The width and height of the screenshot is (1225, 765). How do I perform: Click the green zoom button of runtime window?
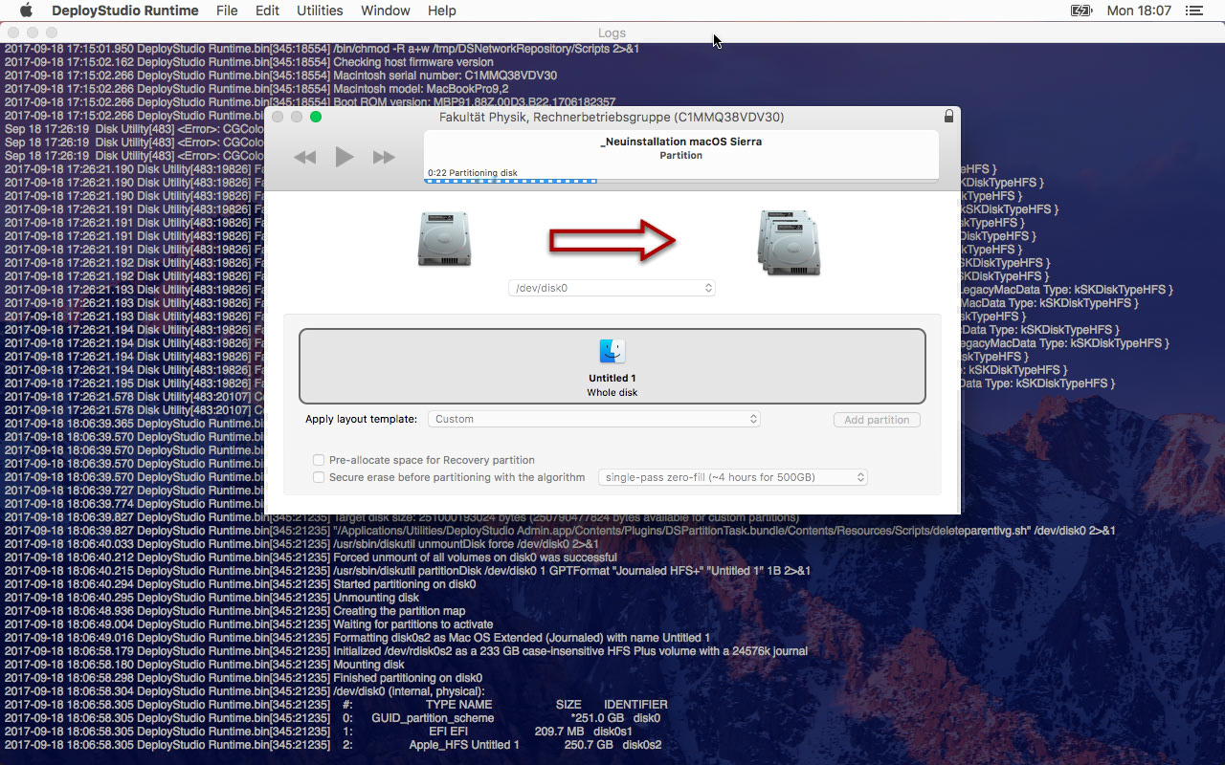(x=316, y=117)
